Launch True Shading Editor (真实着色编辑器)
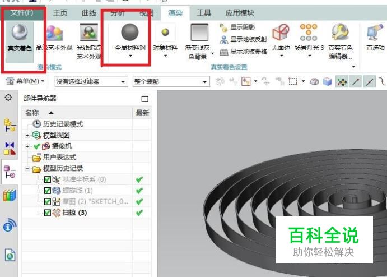 [x=341, y=41]
